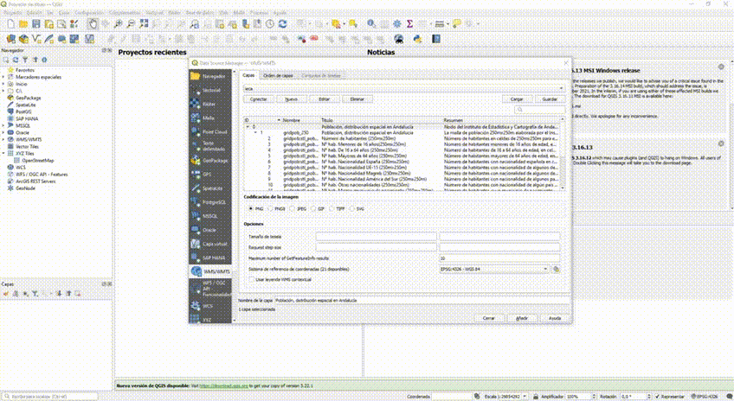Click the Save Project toolbar icon

click(37, 24)
